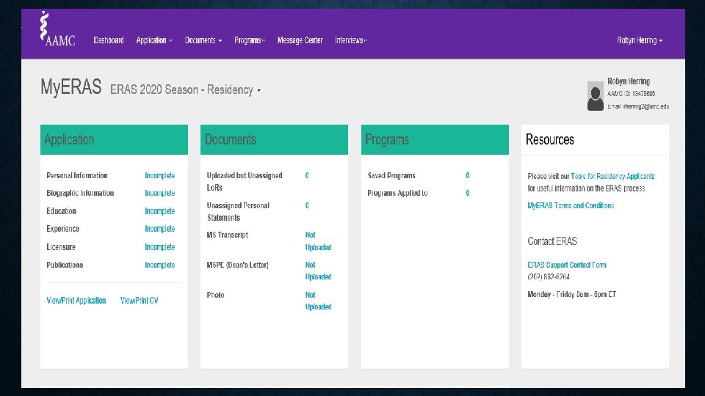Open Incomplete status for Biographic Information
The width and height of the screenshot is (705, 396).
pyautogui.click(x=159, y=193)
